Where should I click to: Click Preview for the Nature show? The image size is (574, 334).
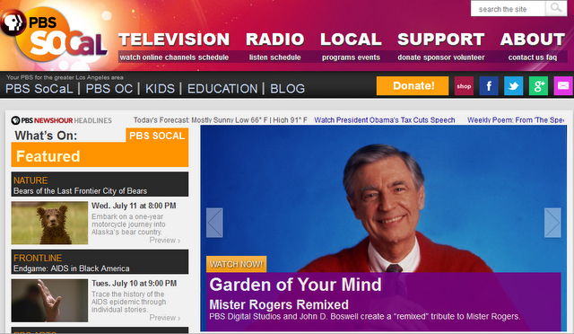pyautogui.click(x=165, y=241)
